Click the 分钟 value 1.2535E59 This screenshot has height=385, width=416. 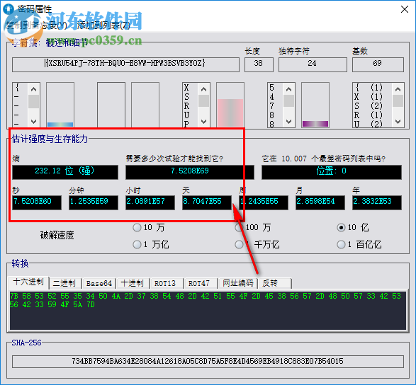94,202
